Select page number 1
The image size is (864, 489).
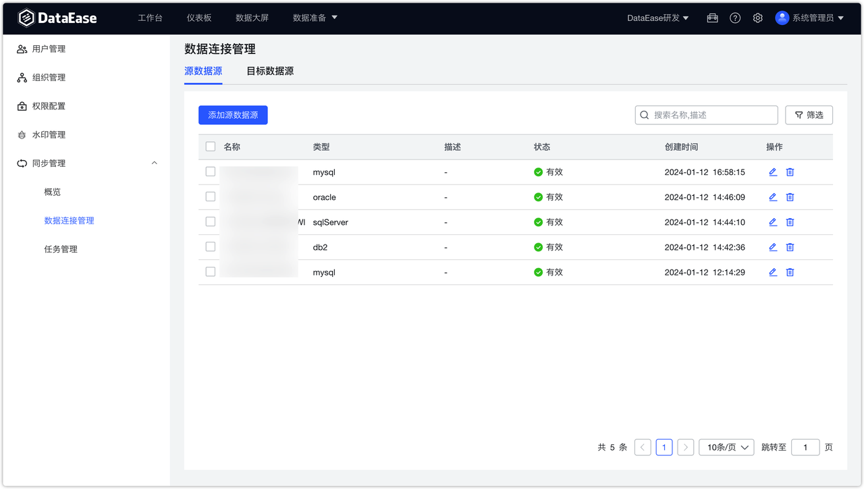(x=664, y=447)
